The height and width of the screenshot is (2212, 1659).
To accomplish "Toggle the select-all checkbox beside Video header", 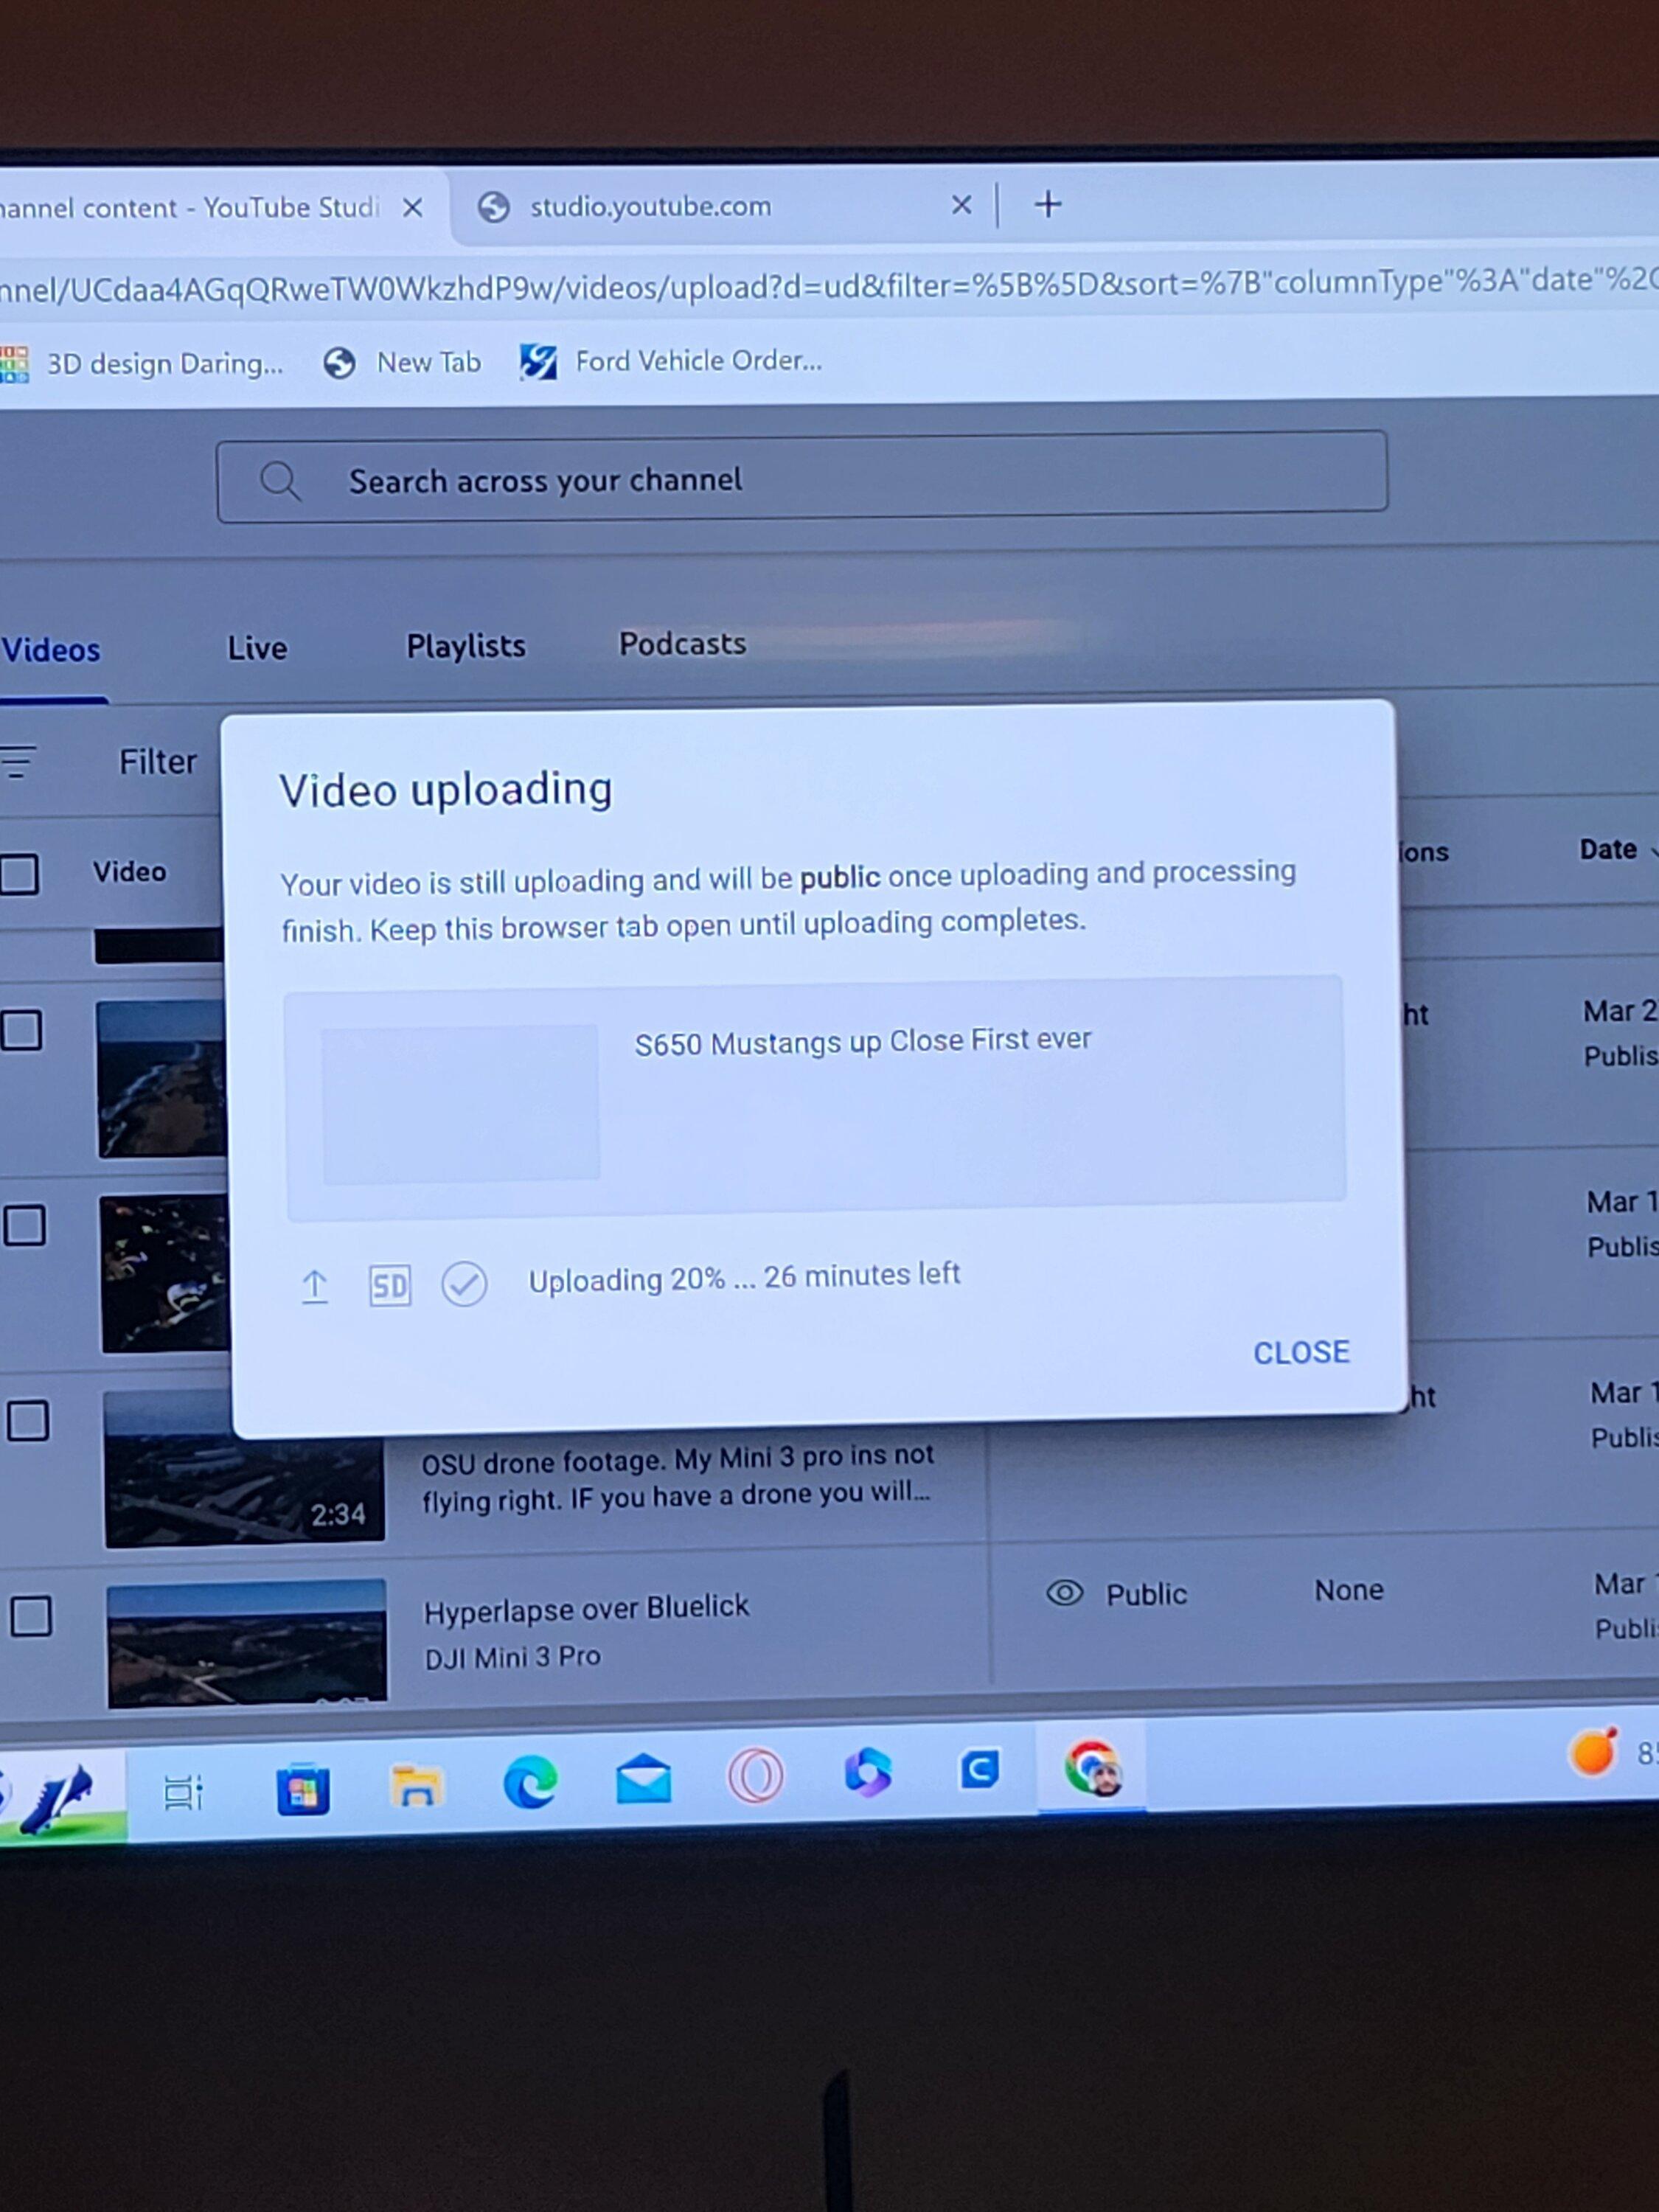I will 19,874.
